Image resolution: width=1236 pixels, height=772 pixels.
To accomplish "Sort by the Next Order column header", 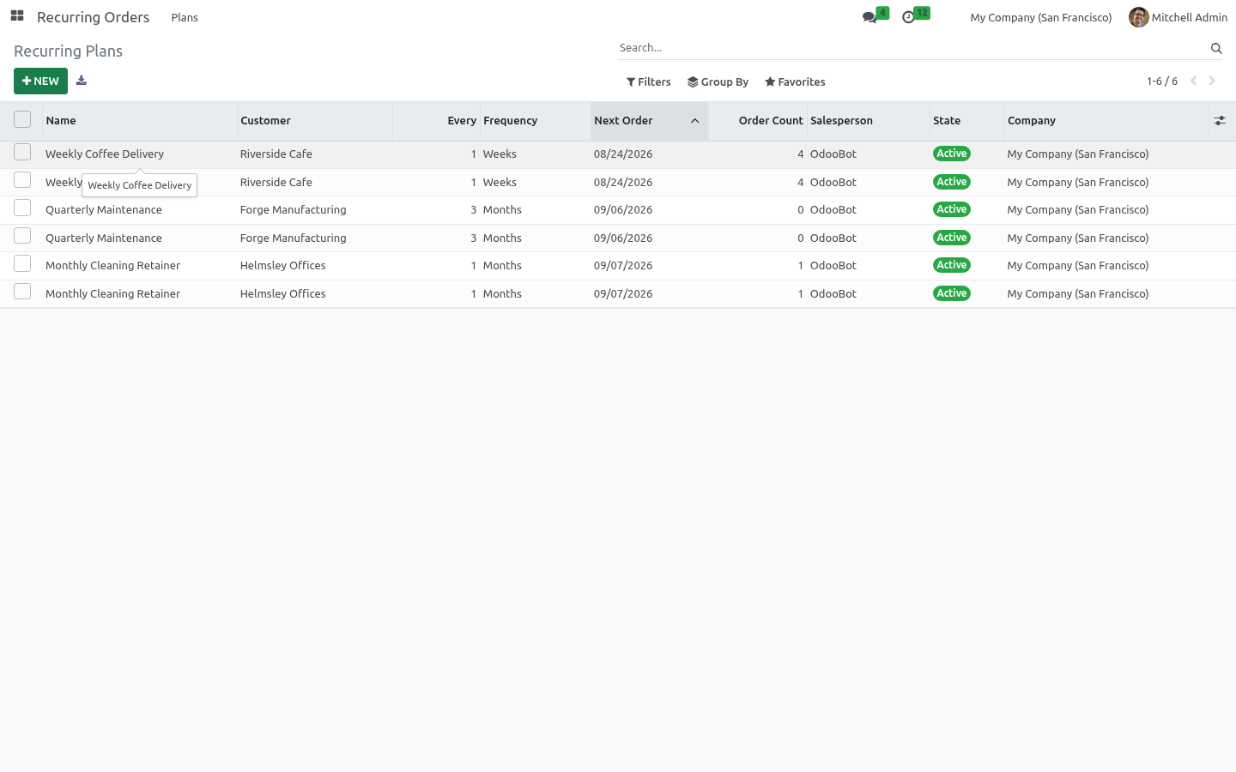I will click(x=650, y=121).
